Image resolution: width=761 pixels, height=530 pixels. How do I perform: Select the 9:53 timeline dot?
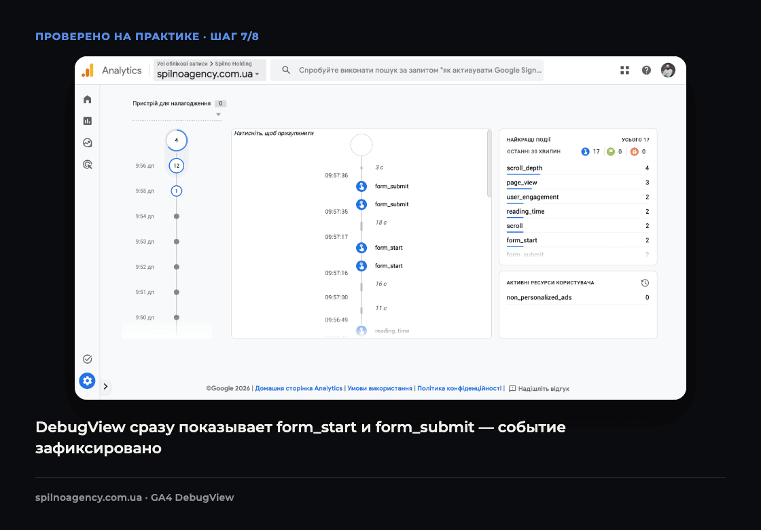tap(177, 242)
